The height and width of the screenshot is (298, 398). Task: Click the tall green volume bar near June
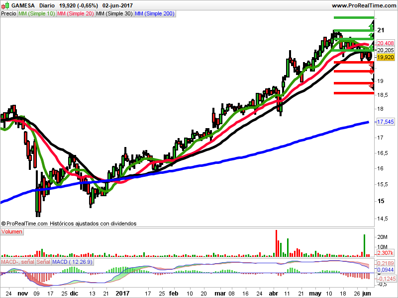click(365, 245)
